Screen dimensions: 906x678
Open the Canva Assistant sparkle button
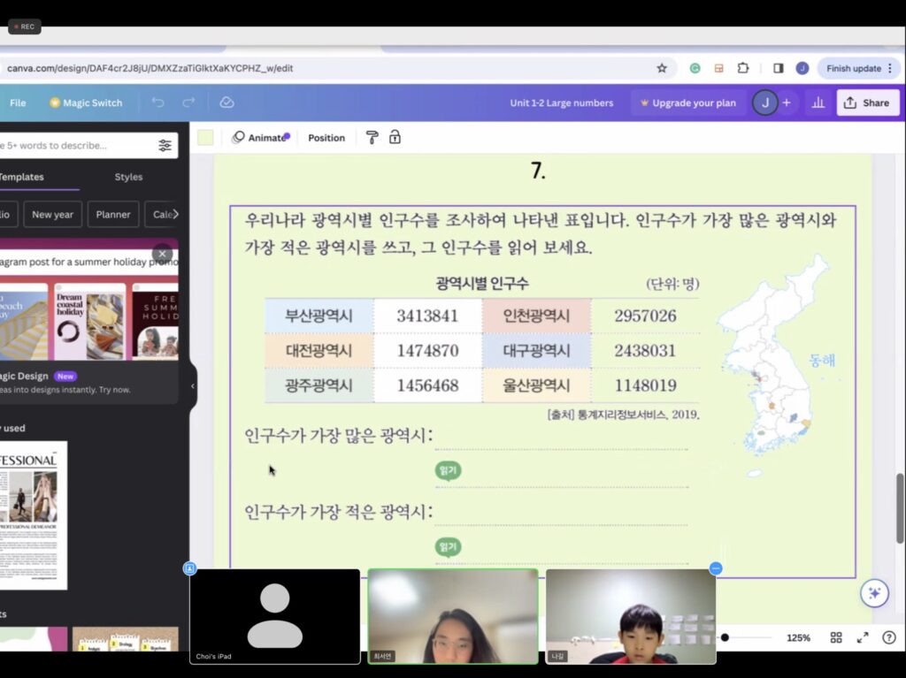click(874, 593)
